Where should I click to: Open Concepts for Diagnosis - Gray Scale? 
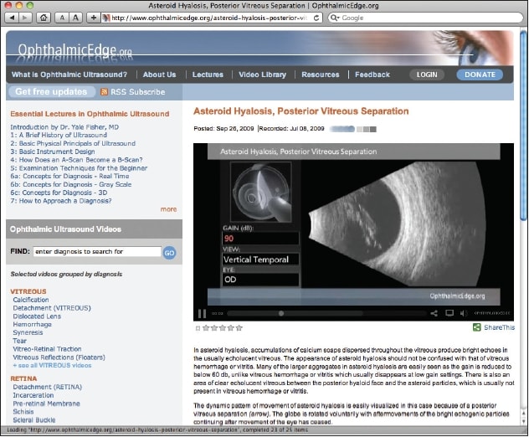tap(71, 184)
